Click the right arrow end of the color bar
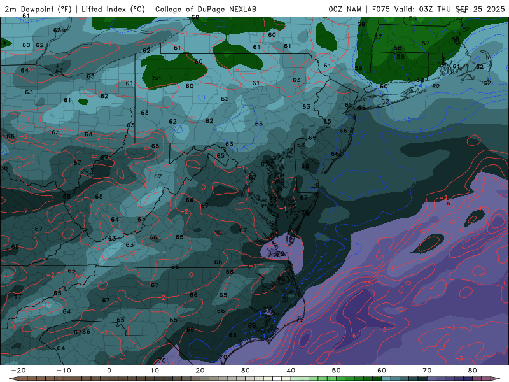The height and width of the screenshot is (382, 509). tap(496, 379)
